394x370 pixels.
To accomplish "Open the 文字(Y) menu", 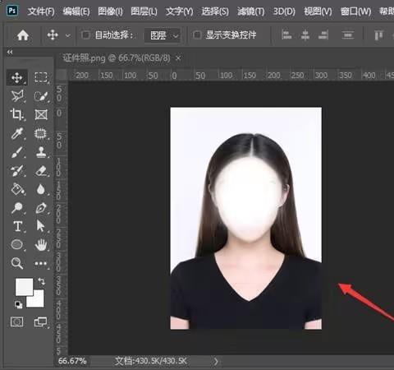I will [179, 12].
